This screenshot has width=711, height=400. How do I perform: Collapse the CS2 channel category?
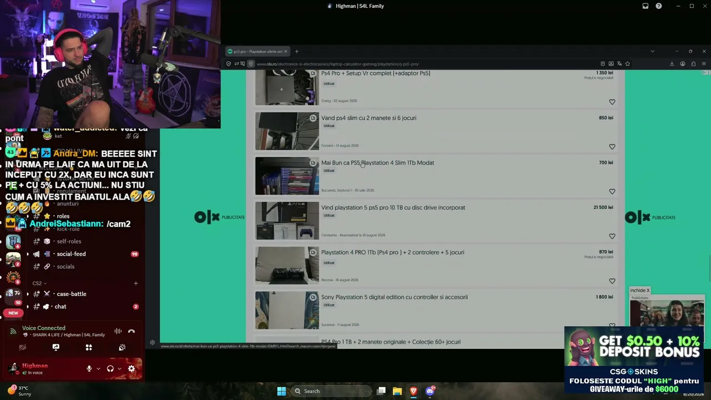tap(39, 283)
